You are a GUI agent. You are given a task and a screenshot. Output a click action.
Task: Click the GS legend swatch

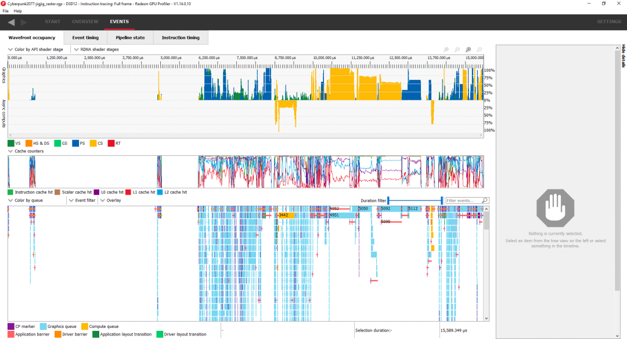coord(57,143)
